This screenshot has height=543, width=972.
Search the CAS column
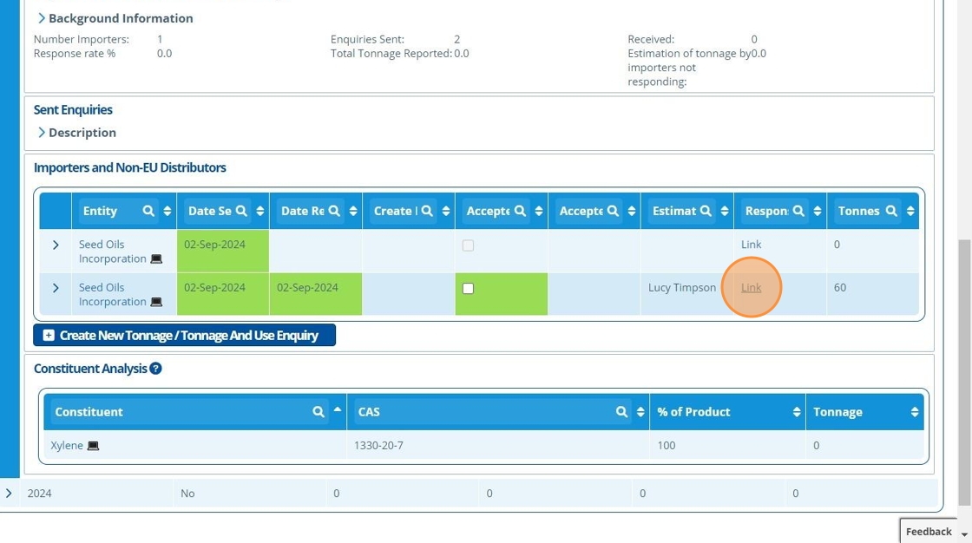pos(621,412)
